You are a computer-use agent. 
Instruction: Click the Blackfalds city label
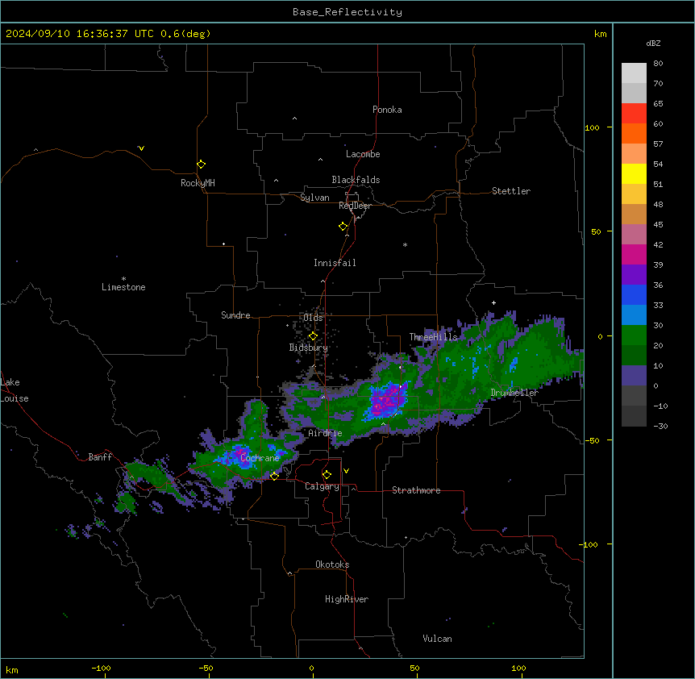356,180
